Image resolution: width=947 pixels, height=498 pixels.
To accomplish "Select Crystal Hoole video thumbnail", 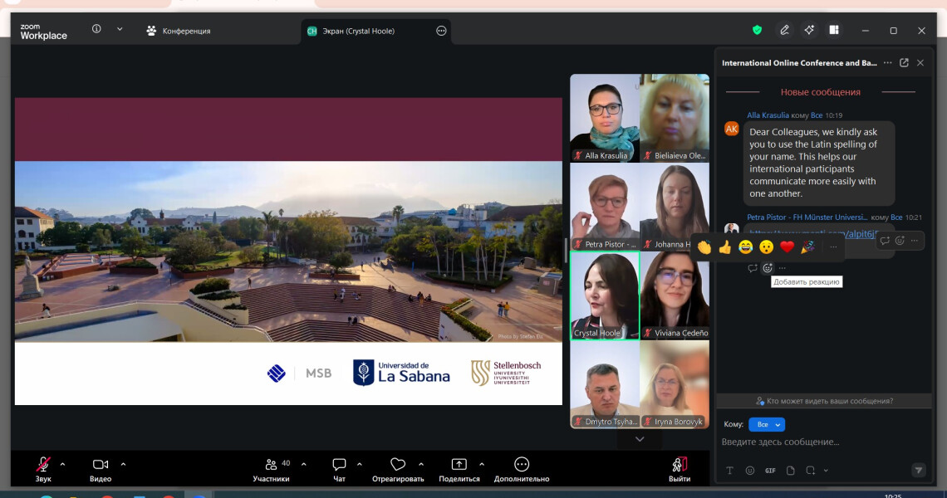I will 605,295.
